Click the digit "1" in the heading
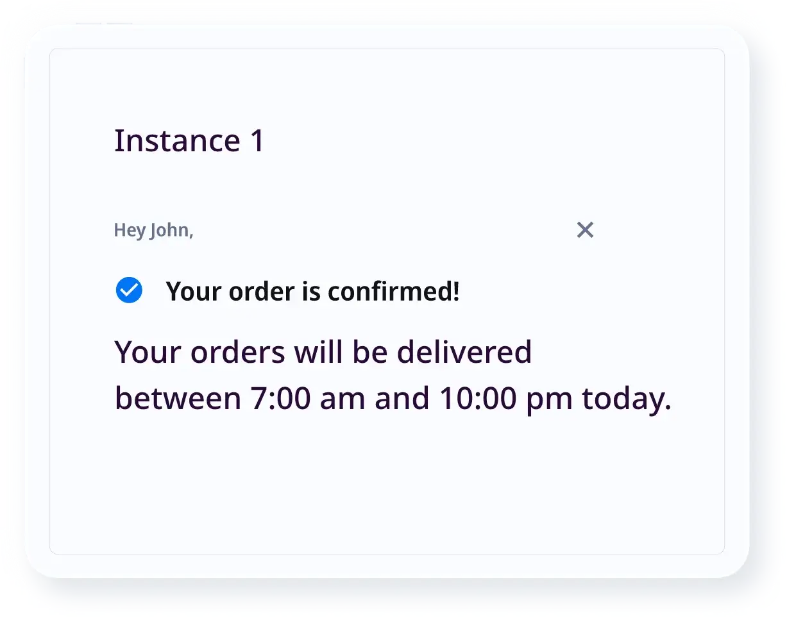 (x=257, y=141)
